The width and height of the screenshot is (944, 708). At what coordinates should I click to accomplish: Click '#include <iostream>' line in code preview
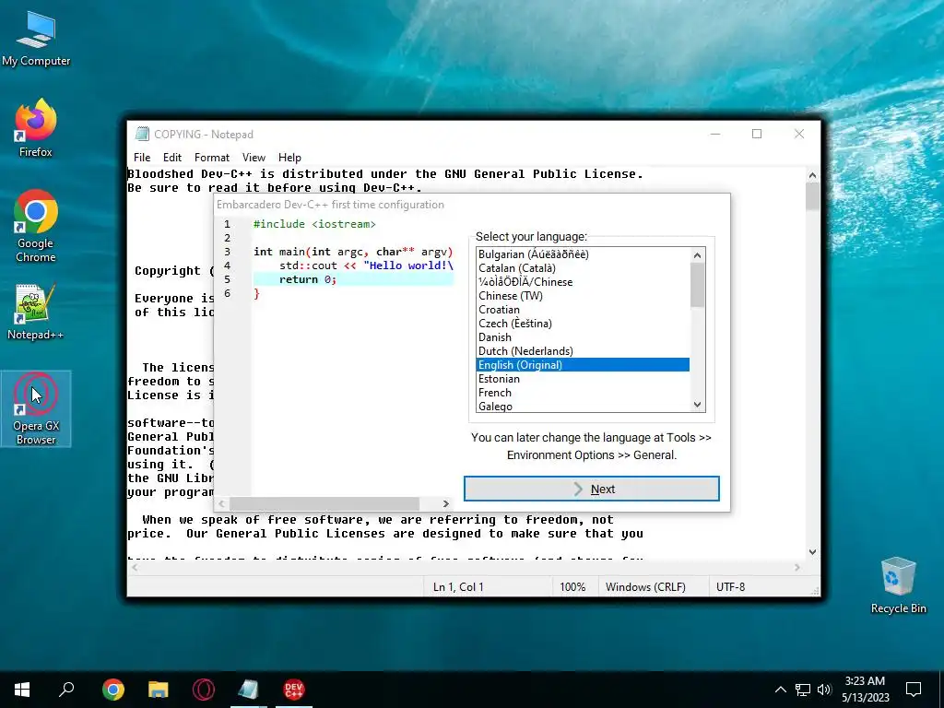coord(314,224)
